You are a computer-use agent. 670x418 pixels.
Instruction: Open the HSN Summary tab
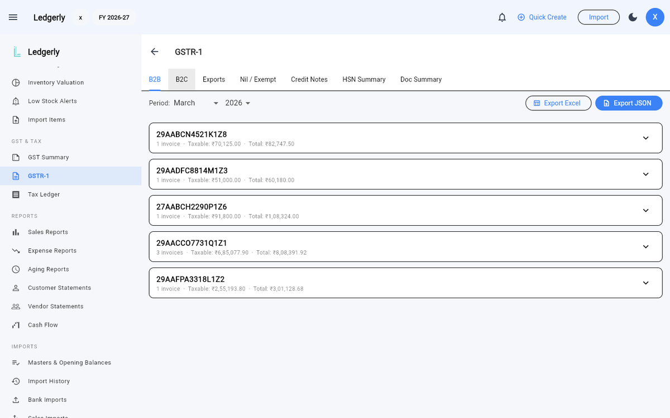(x=364, y=80)
